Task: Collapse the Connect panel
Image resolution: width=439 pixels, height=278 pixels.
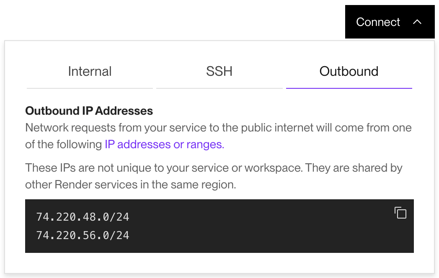Action: point(390,22)
